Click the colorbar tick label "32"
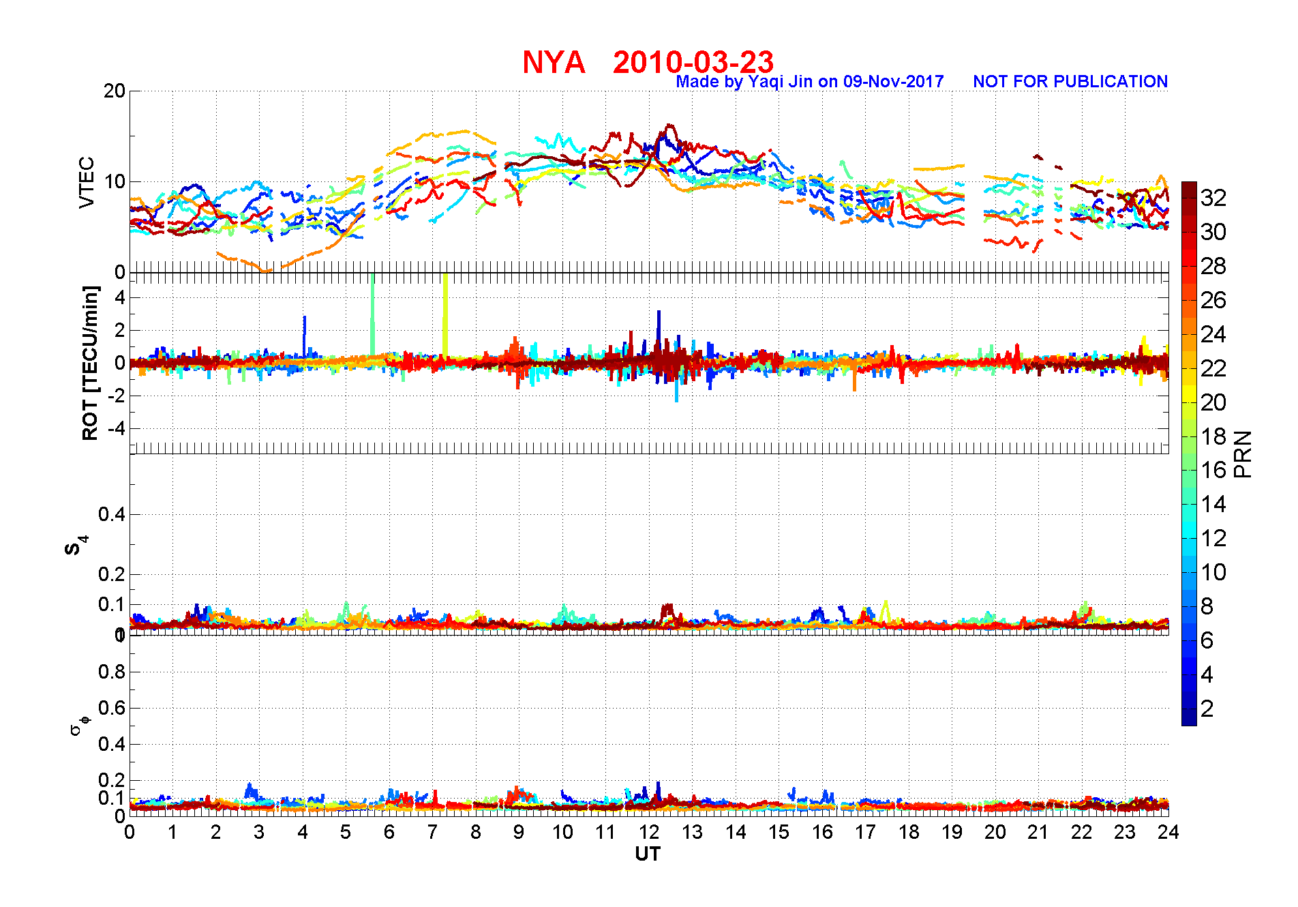Screen dimensions: 1298x907 [x=1213, y=198]
